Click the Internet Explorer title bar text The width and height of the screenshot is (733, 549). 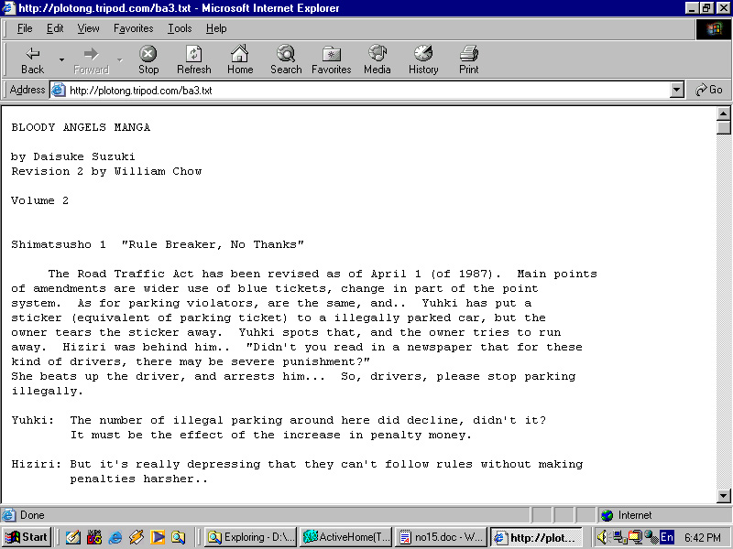[179, 8]
